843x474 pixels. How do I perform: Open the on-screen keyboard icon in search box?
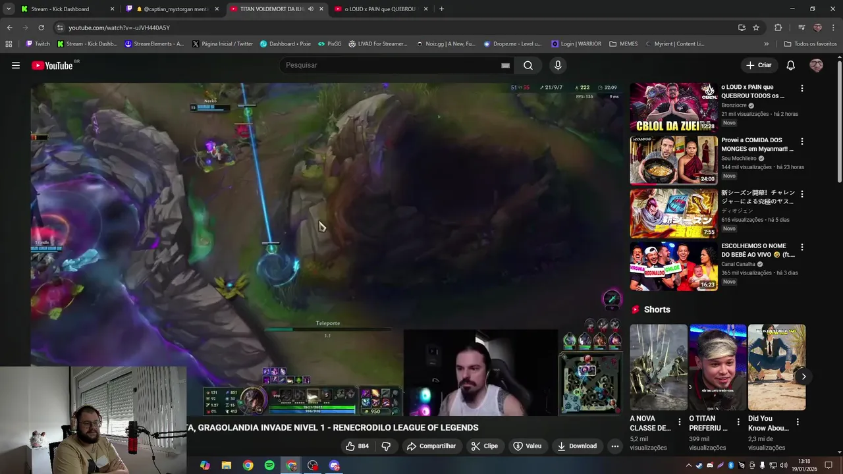tap(505, 65)
